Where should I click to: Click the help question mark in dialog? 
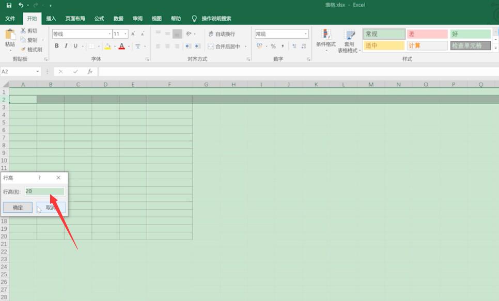[39, 178]
